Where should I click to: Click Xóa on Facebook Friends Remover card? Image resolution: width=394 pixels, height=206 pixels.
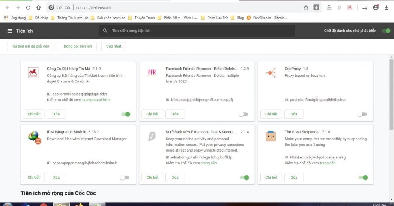click(175, 114)
